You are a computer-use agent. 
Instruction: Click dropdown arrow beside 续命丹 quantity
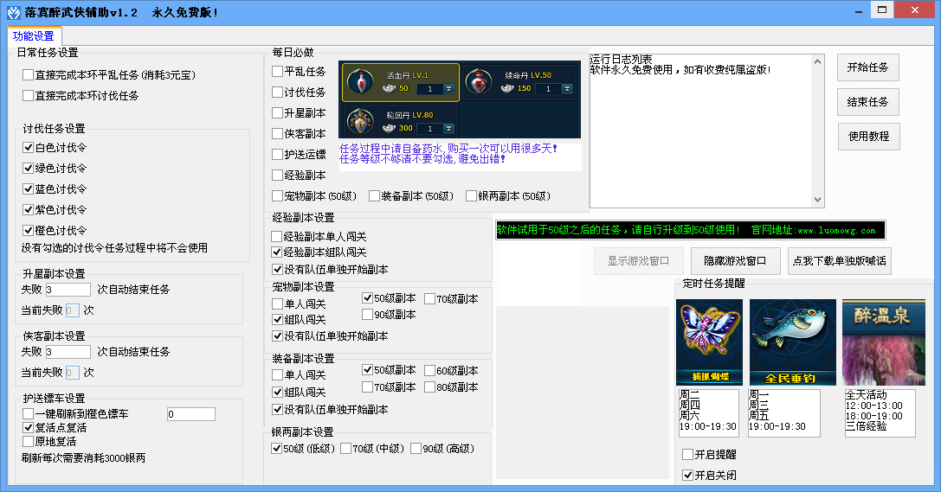click(566, 89)
